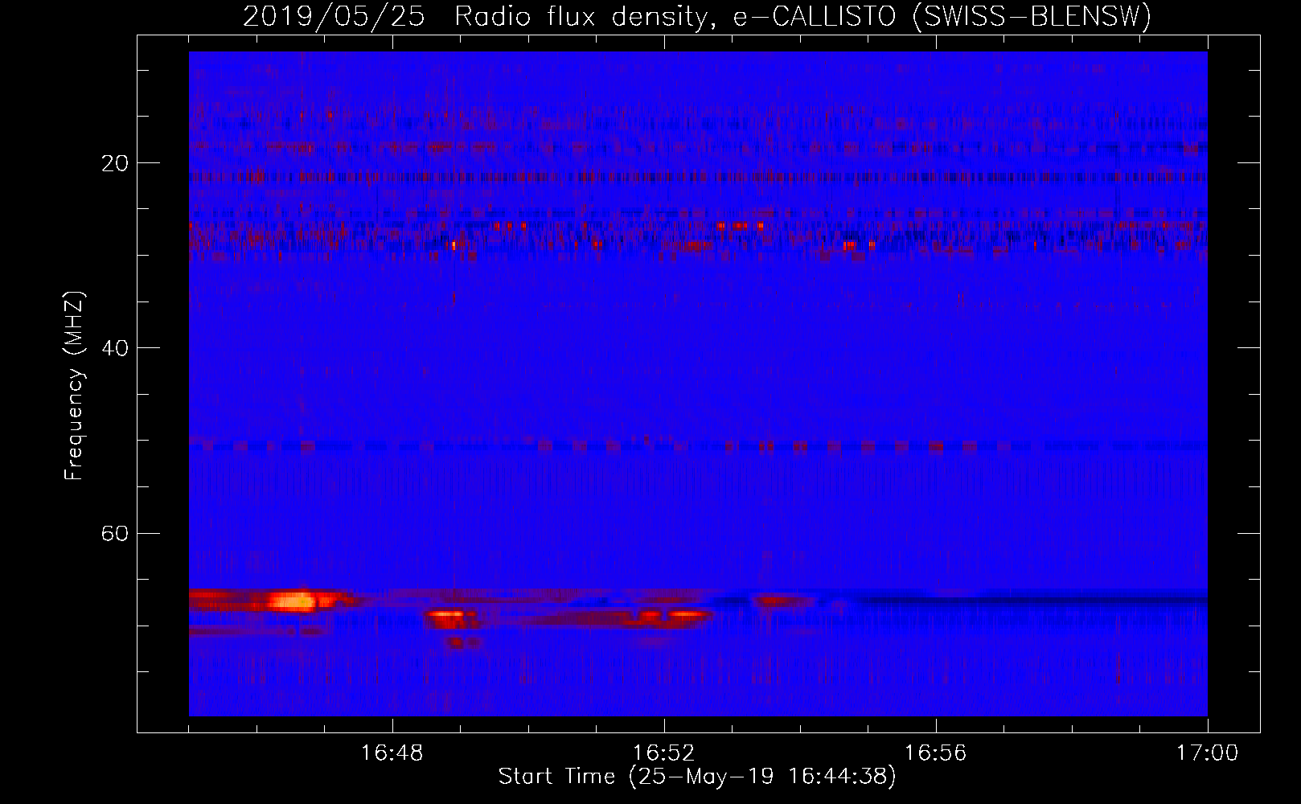Click the 40 MHz frequency tick label
The height and width of the screenshot is (804, 1301).
(114, 348)
